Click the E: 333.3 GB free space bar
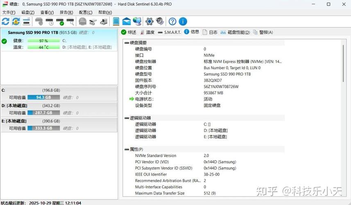 [x=44, y=128]
